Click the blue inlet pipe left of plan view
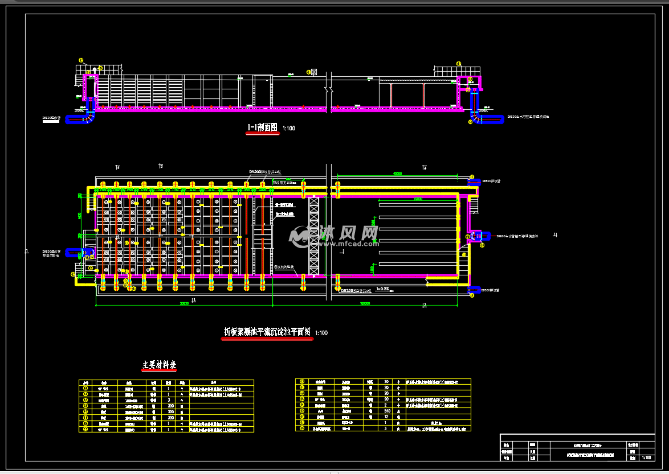669x474 pixels. (x=73, y=252)
